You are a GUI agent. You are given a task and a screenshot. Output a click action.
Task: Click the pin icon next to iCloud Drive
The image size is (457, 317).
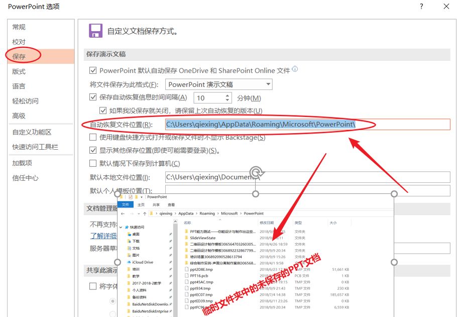170,262
